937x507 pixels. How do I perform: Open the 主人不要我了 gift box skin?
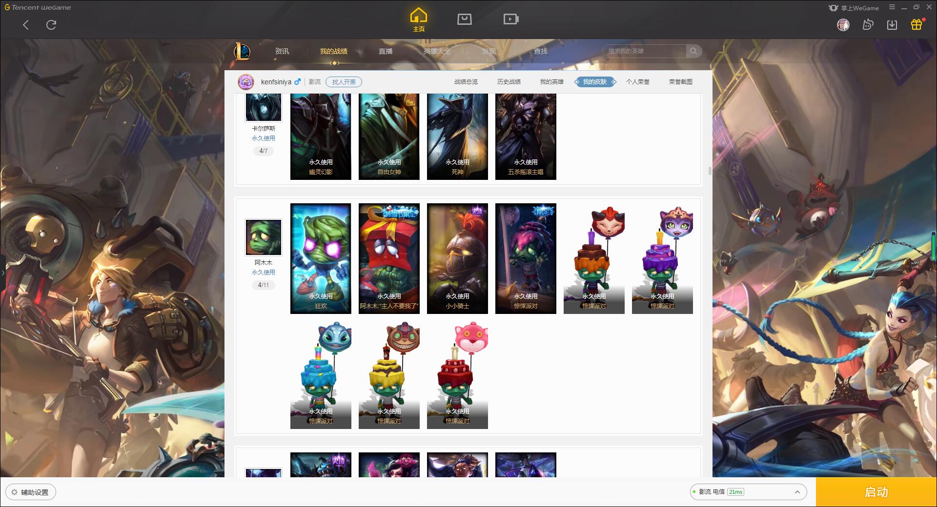[x=389, y=258]
